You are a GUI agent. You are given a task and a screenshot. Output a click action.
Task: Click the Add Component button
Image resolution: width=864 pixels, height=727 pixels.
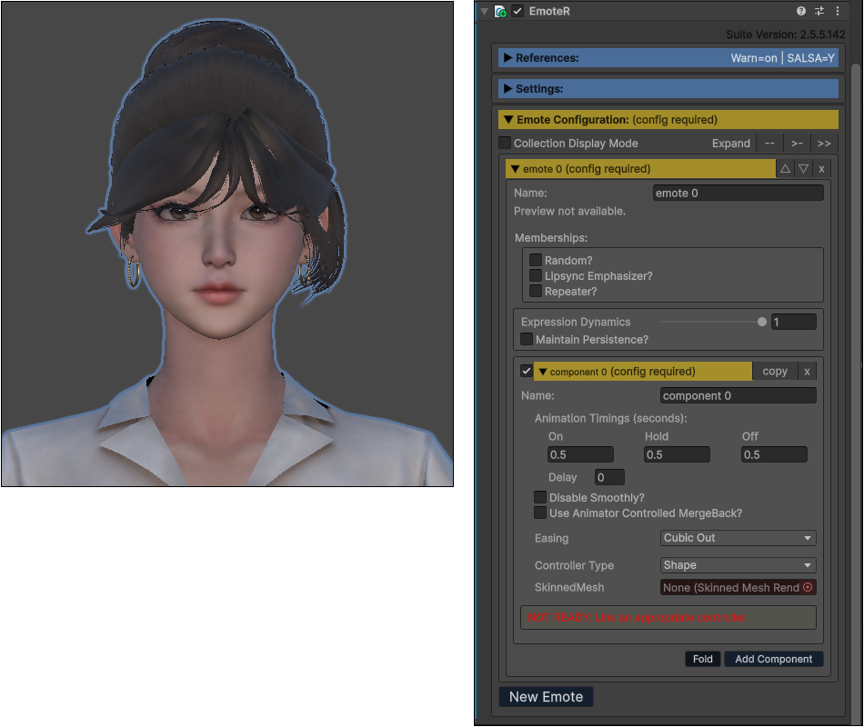[x=774, y=659]
